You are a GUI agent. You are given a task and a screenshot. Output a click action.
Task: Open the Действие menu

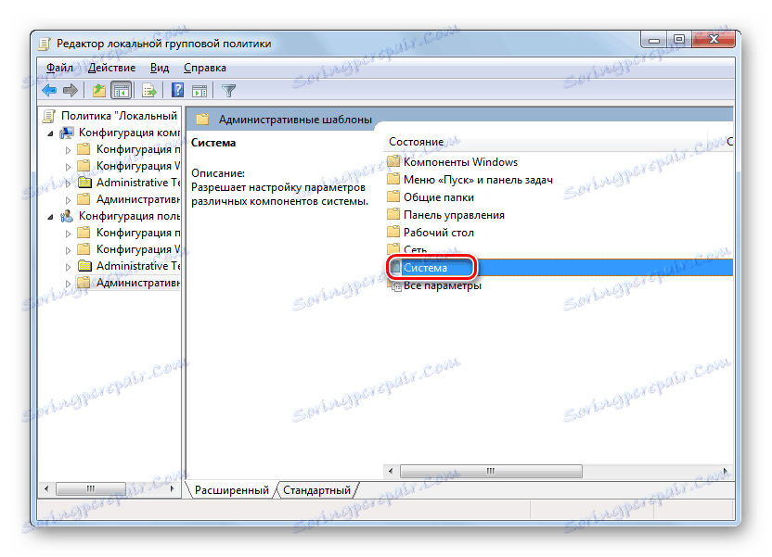(111, 68)
